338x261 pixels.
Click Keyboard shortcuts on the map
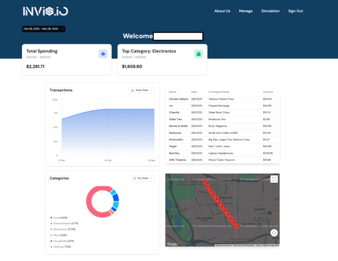coord(224,246)
